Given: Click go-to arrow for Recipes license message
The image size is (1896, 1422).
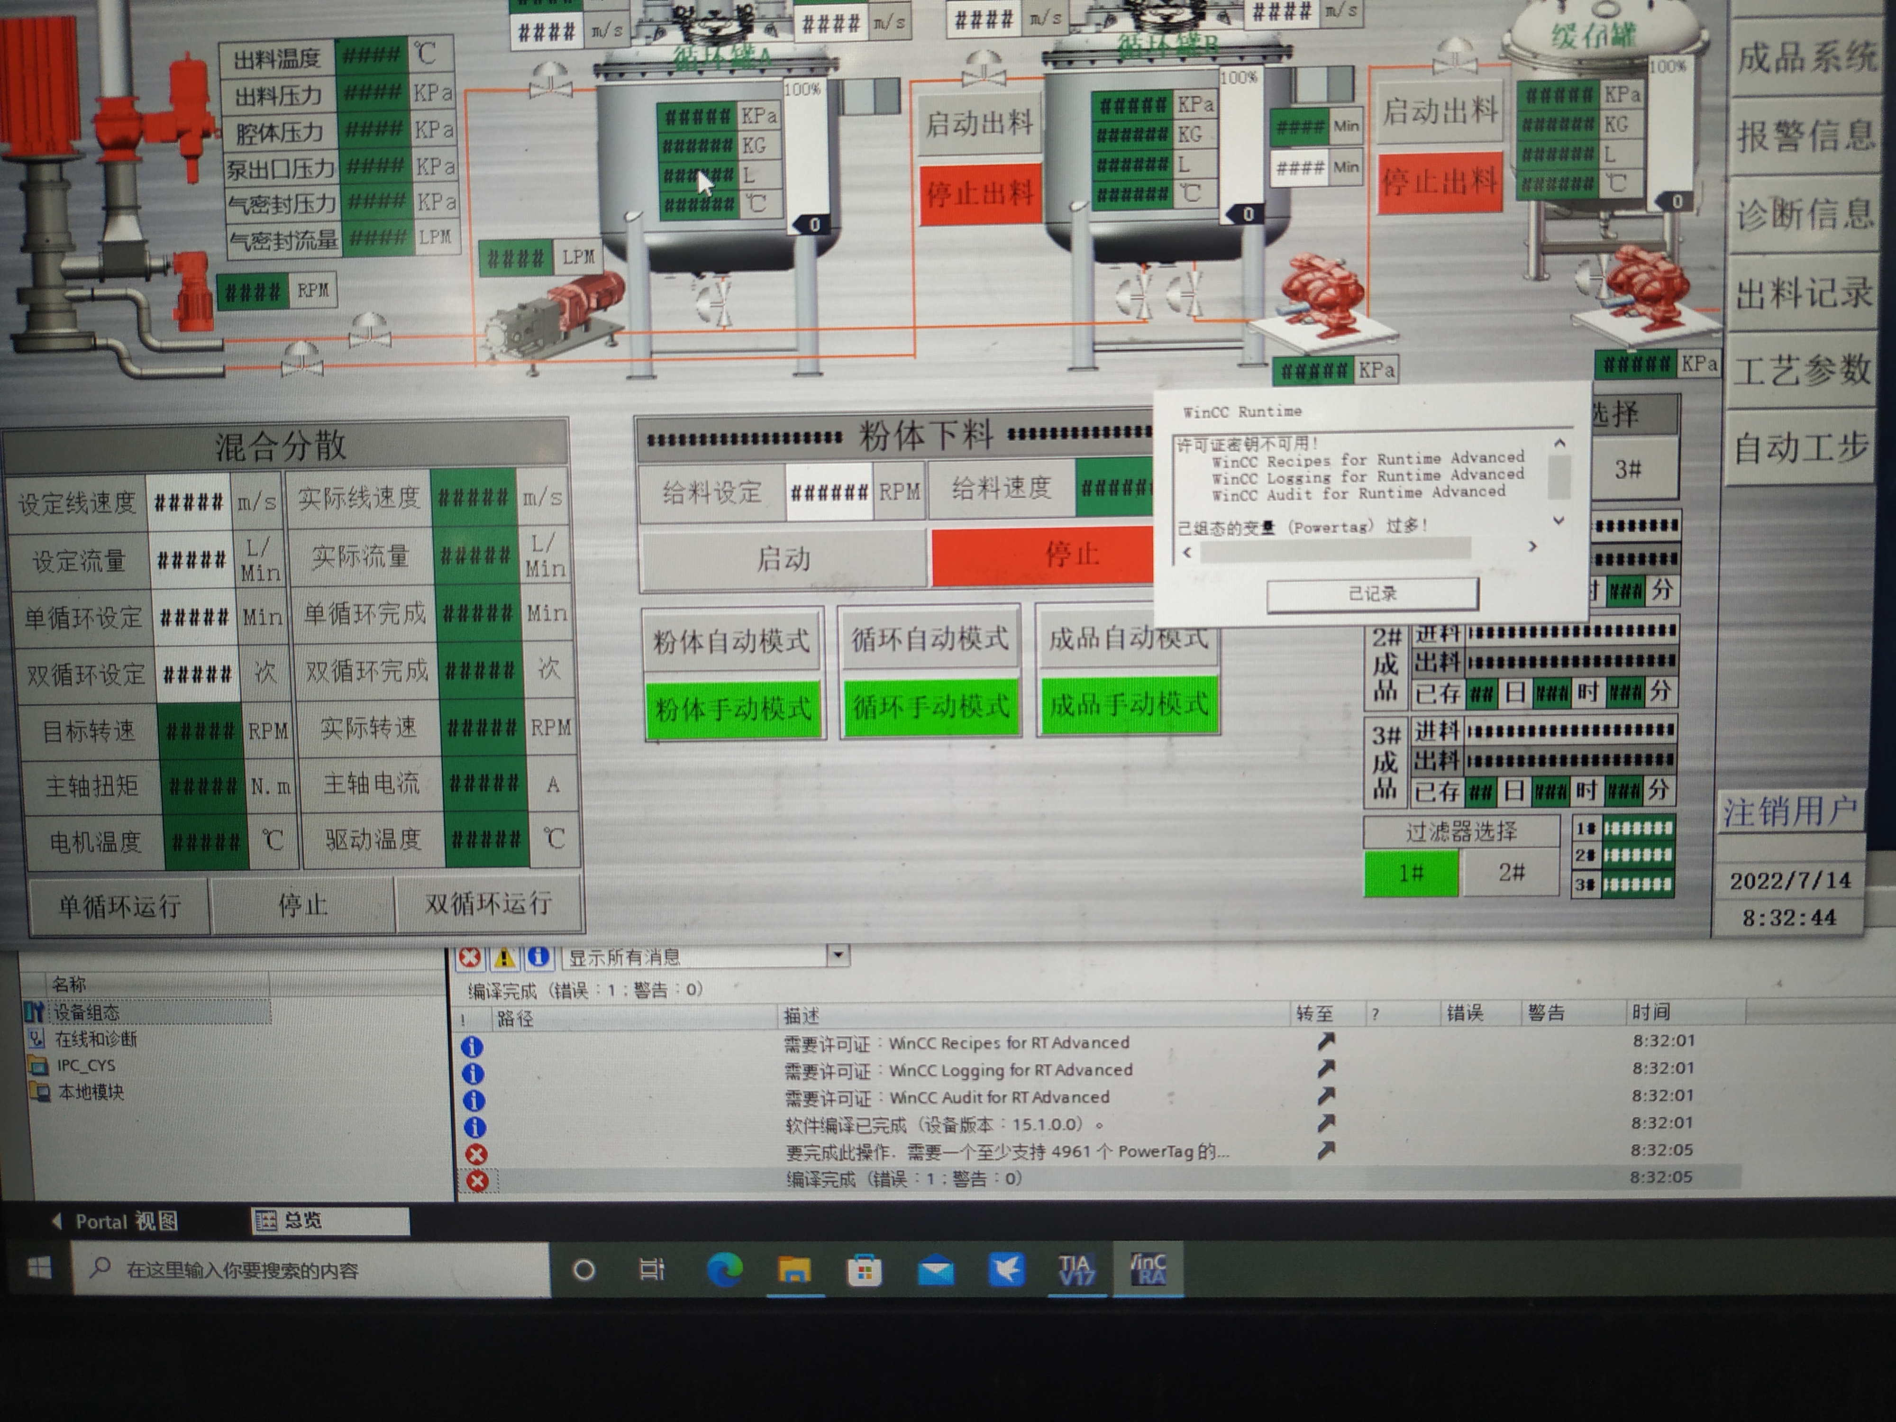Looking at the screenshot, I should tap(1326, 1041).
